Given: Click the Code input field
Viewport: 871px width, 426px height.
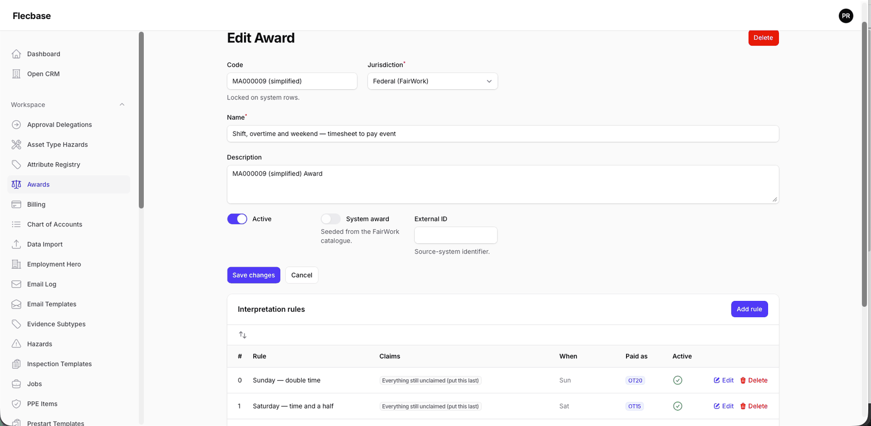Looking at the screenshot, I should [292, 81].
